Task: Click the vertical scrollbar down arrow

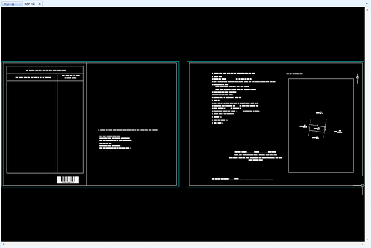Action: pos(368,239)
